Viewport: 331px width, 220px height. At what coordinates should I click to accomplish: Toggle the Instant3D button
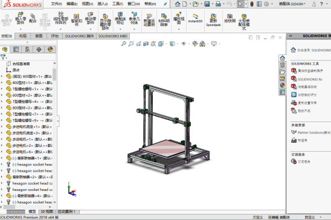[x=195, y=18]
